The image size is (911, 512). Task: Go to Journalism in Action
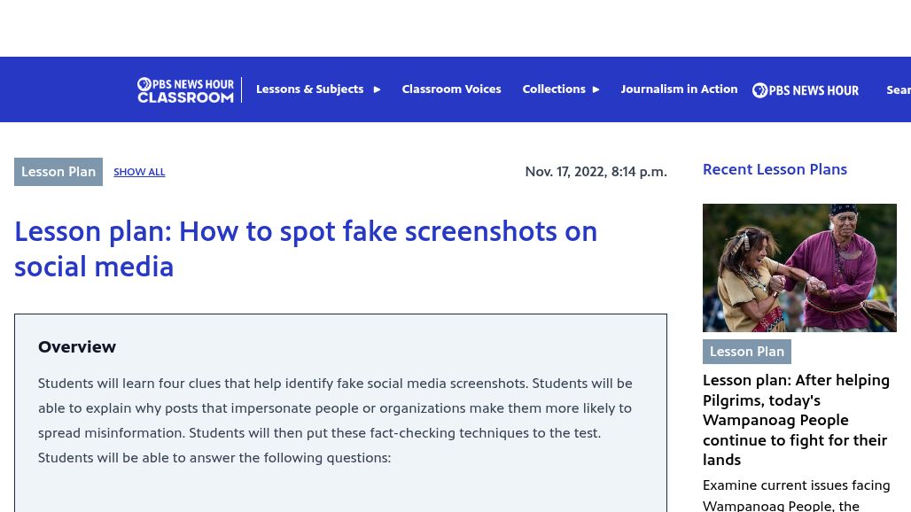click(679, 89)
